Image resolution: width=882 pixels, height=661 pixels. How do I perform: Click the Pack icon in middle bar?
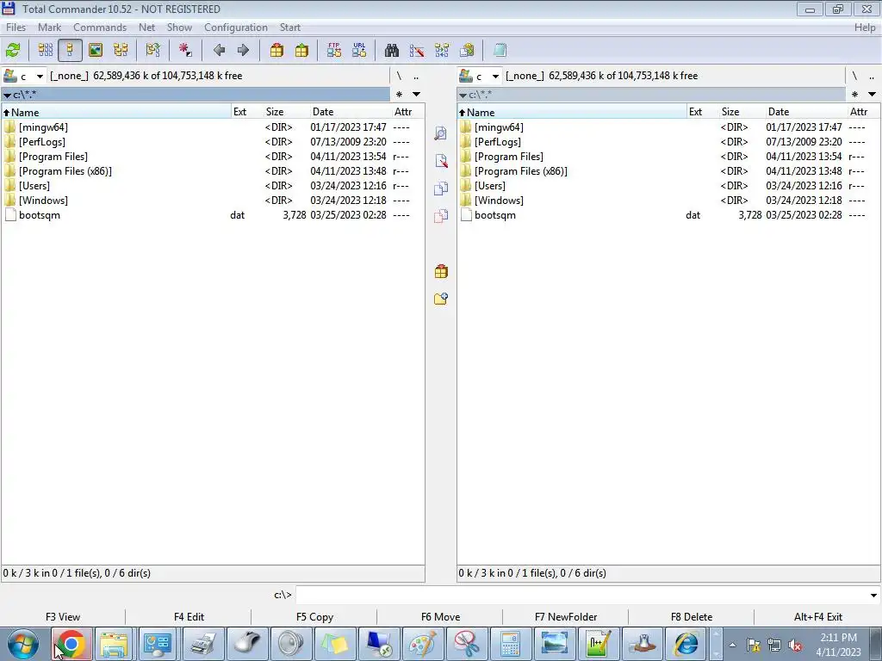coord(441,271)
